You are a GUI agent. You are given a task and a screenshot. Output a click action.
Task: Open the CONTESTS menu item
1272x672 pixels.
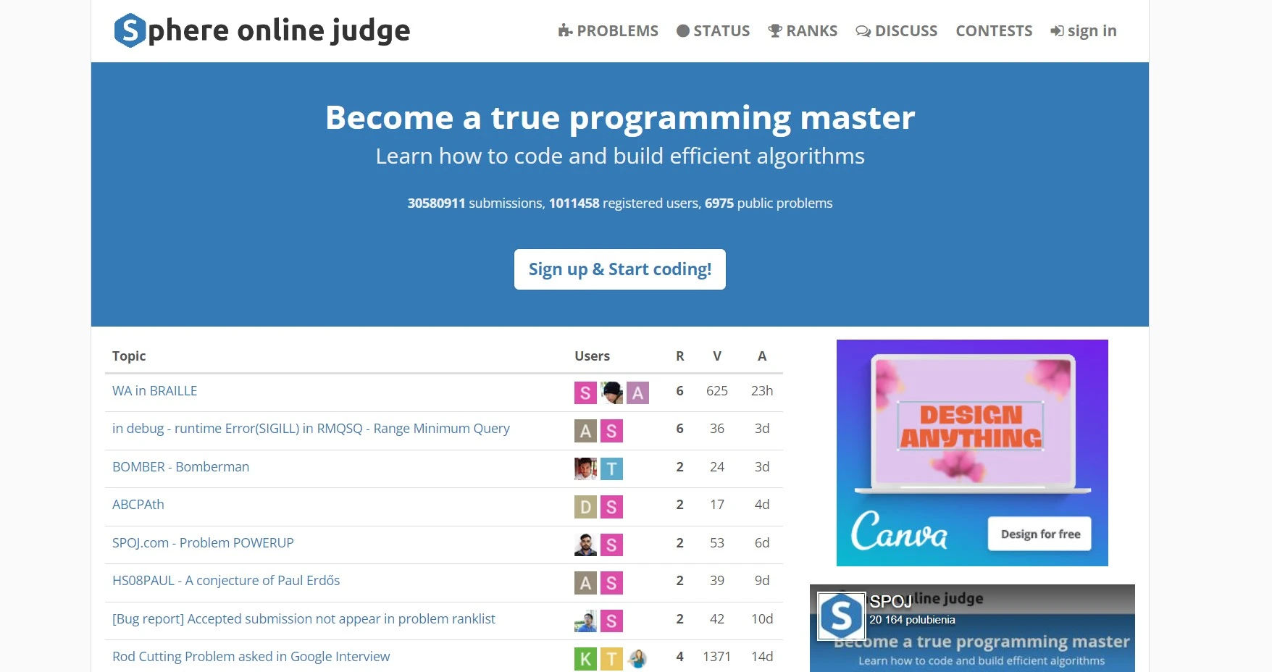[x=994, y=31]
